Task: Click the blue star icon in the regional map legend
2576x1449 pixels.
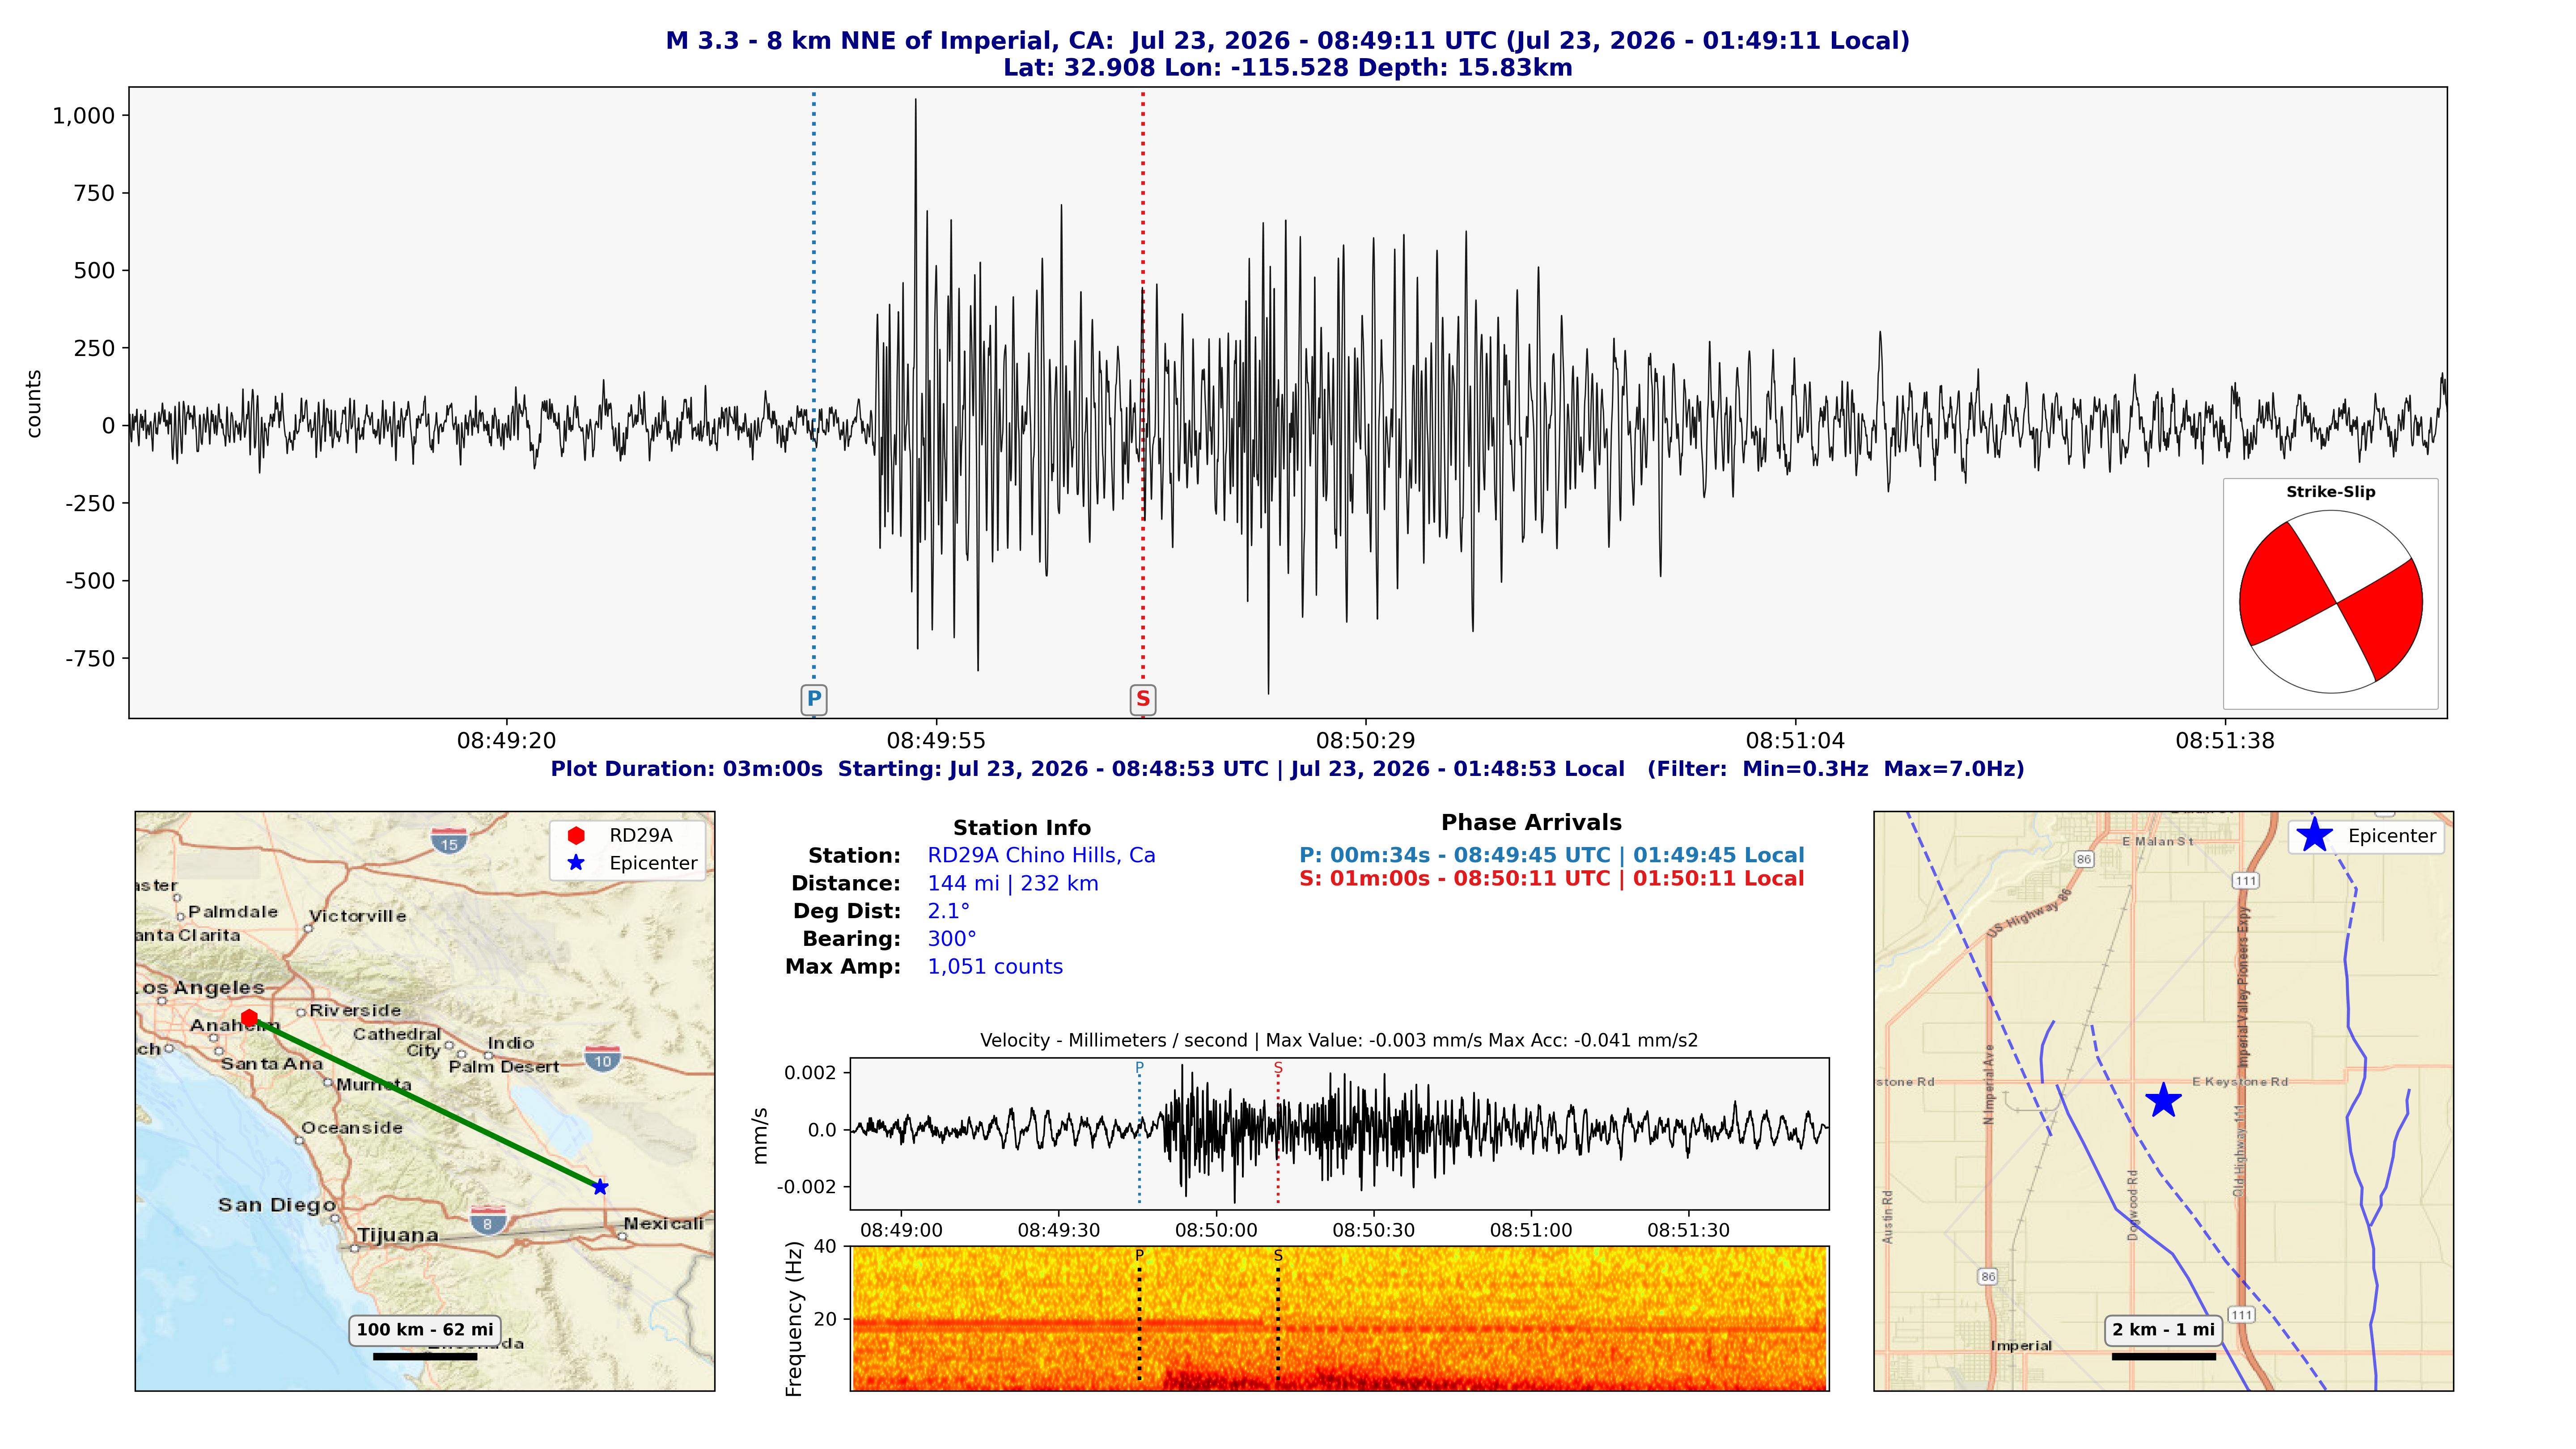Action: pos(576,863)
